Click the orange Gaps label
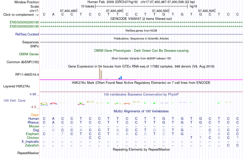 35,115
